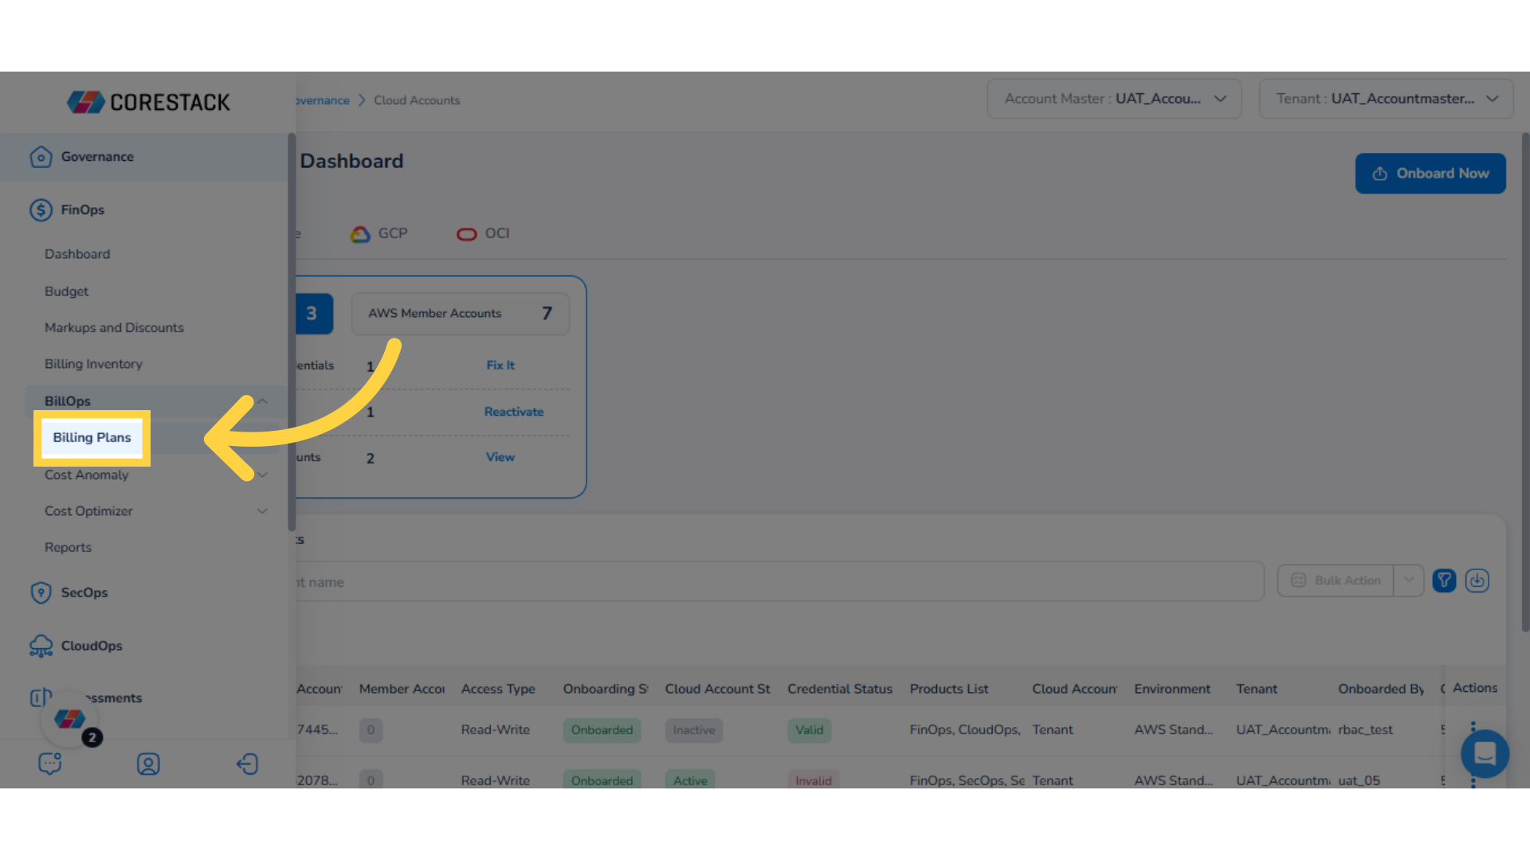Image resolution: width=1530 pixels, height=860 pixels.
Task: Open Billing Inventory menu item
Action: click(x=93, y=364)
